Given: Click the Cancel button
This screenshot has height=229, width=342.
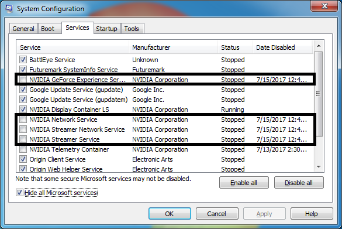Looking at the screenshot, I should click(217, 214).
